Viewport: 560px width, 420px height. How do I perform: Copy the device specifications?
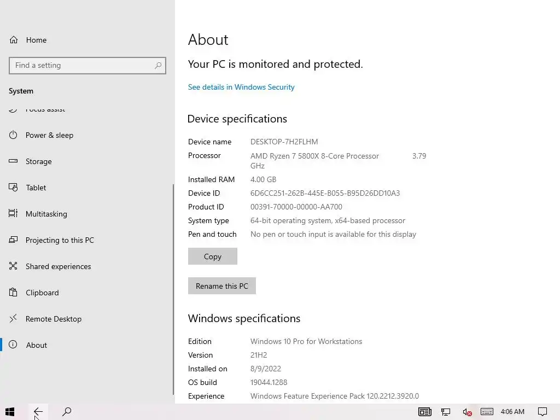[213, 256]
